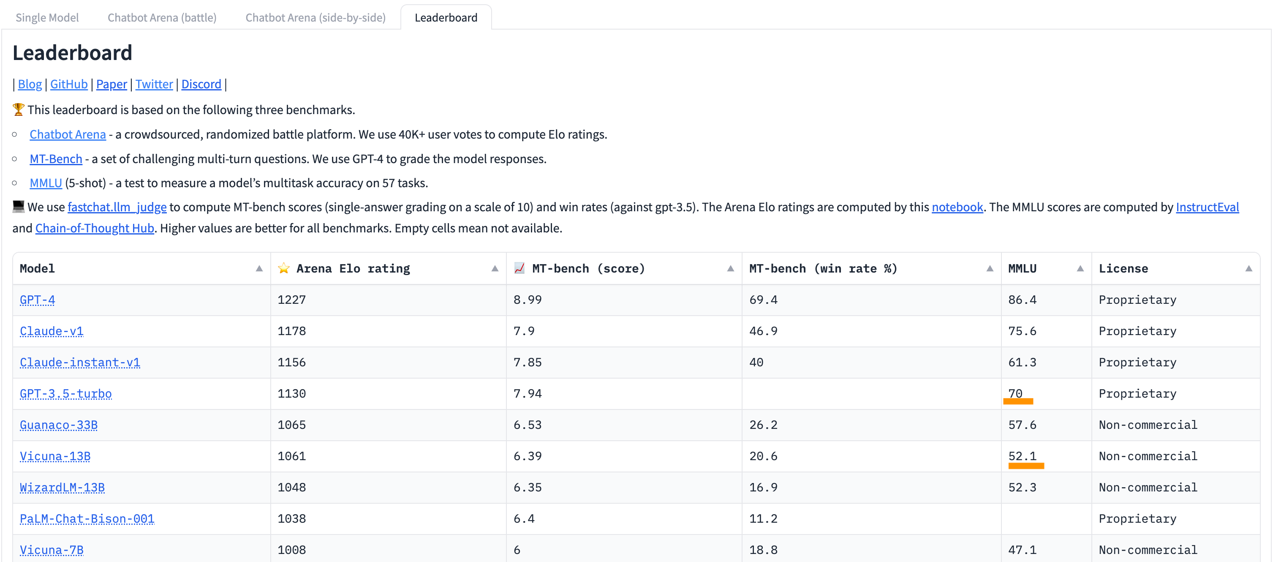Viewport: 1273px width, 562px height.
Task: Sort by MMLU column arrow
Action: click(1080, 268)
